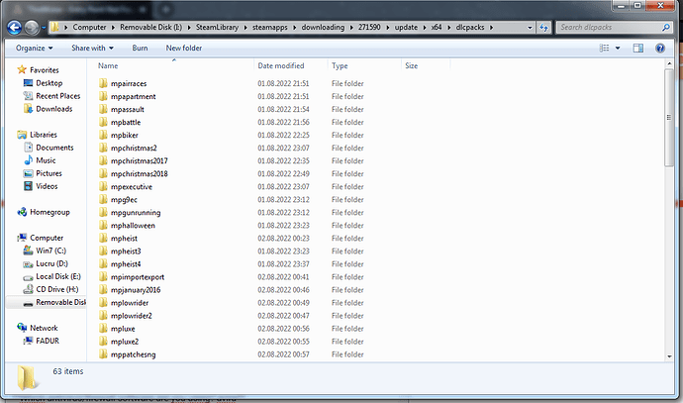
Task: Sort by Name column header
Action: (x=108, y=65)
